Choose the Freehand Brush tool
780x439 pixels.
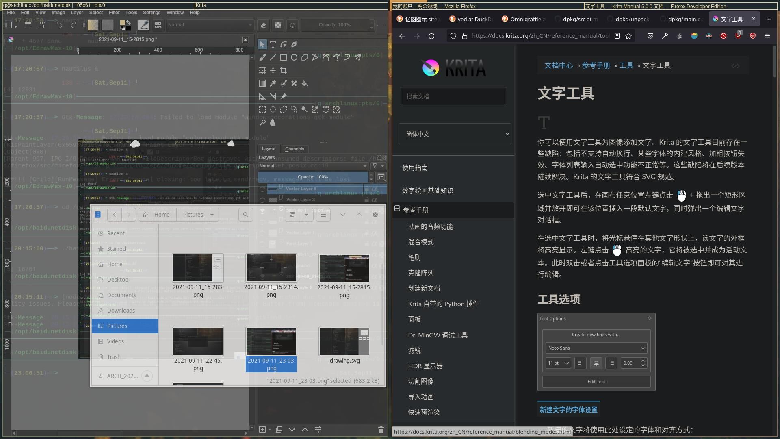[x=262, y=57]
